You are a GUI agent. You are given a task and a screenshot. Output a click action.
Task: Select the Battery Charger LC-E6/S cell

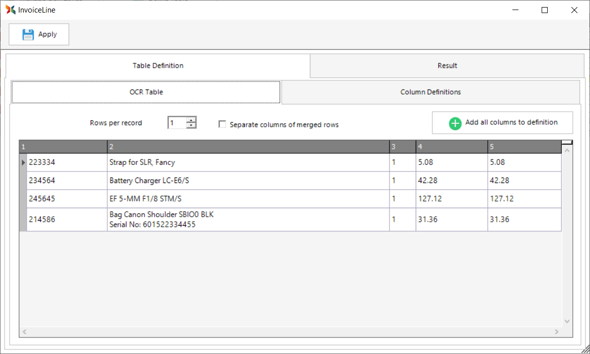coord(248,181)
